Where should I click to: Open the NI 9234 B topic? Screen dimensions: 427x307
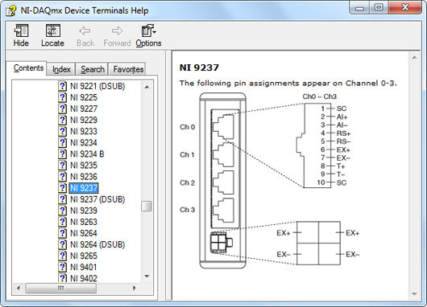87,154
